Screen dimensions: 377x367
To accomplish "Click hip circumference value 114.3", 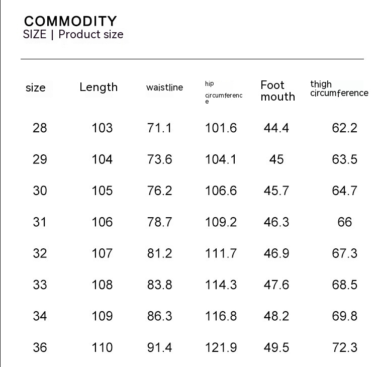I will (x=221, y=285).
